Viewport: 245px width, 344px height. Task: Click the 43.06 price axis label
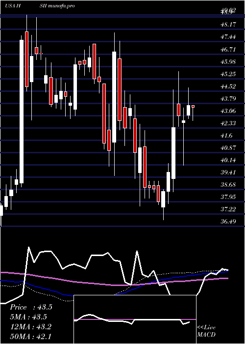[x=228, y=111]
